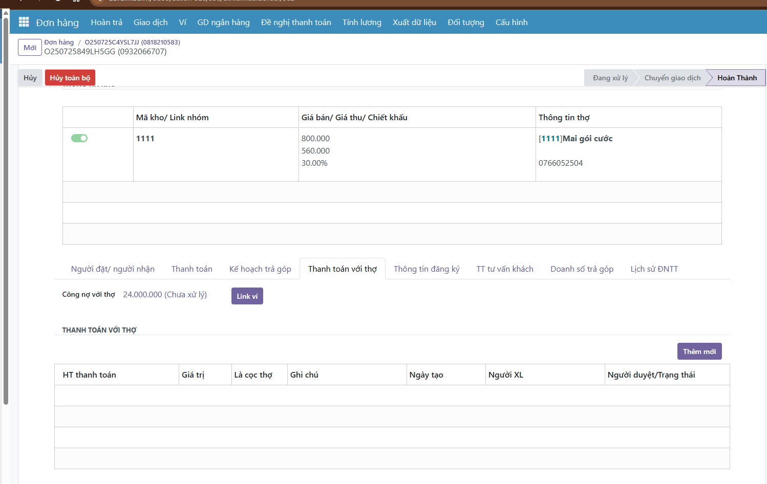Switch to Lịch sử ĐNTT tab
The image size is (767, 484).
(654, 269)
